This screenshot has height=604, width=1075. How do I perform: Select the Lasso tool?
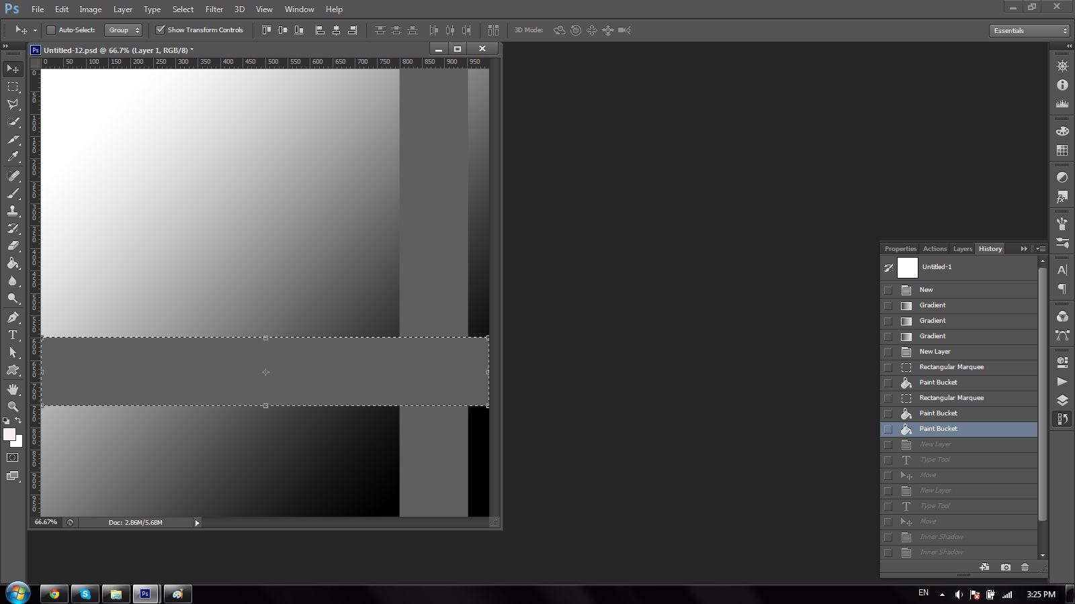click(x=13, y=104)
